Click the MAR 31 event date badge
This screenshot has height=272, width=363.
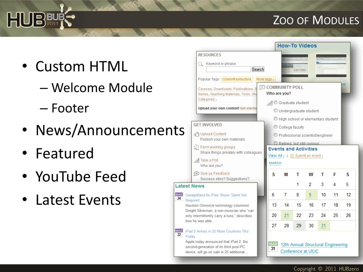(273, 246)
